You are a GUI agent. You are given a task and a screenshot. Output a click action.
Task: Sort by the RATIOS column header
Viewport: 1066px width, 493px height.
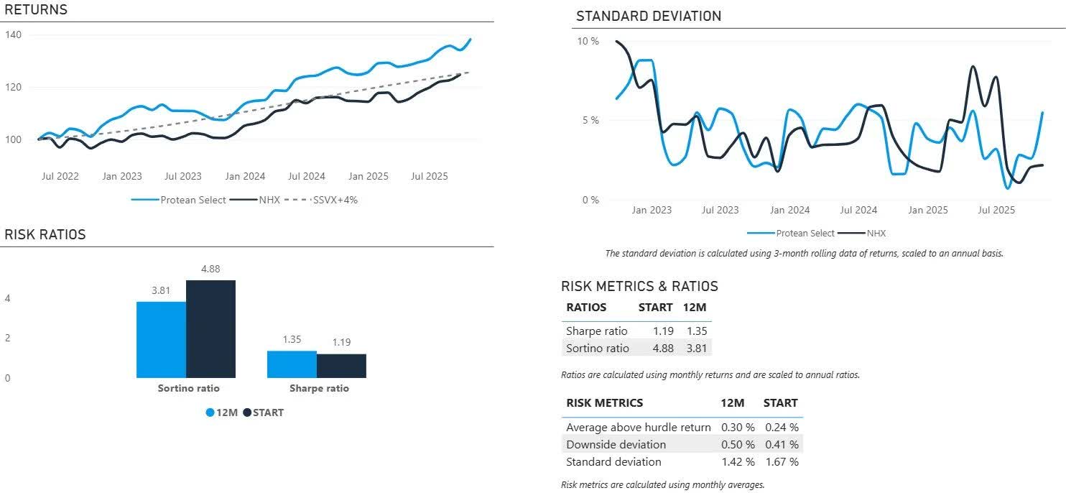586,308
